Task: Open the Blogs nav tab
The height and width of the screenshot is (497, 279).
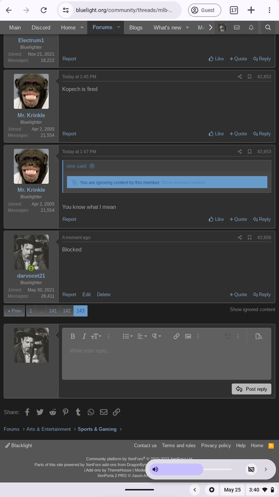Action: (136, 27)
